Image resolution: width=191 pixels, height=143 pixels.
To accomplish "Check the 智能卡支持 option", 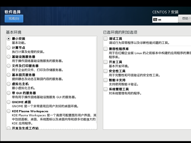I will [x=105, y=80].
